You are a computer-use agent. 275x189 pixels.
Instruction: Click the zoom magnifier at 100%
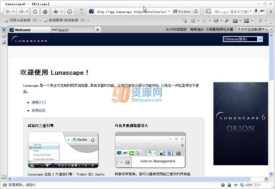coord(242,185)
